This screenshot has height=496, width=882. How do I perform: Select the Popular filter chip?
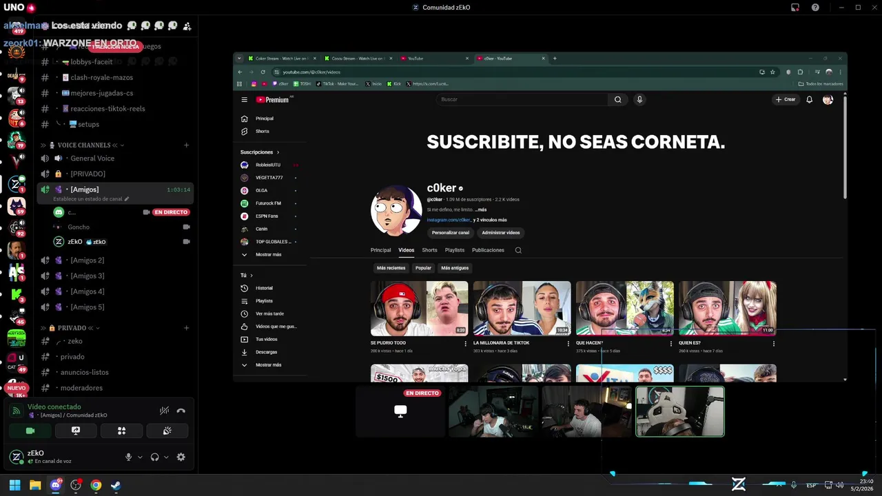click(x=423, y=268)
